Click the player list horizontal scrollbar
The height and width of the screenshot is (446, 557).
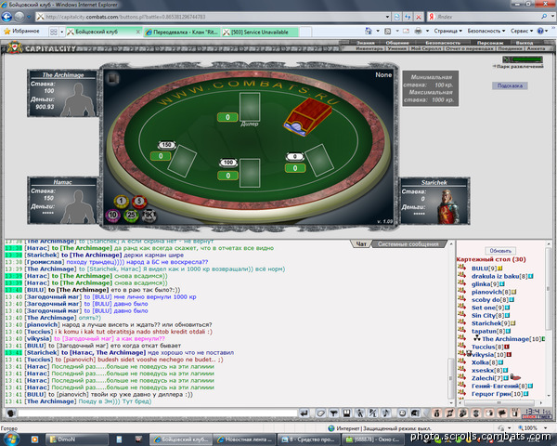pos(501,402)
